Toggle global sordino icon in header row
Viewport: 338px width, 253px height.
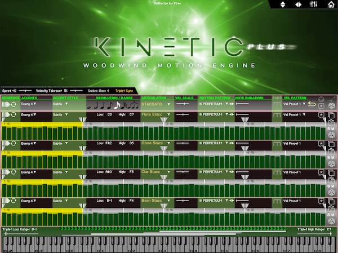(277, 104)
